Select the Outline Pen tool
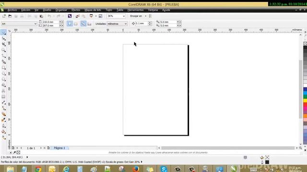The image size is (307, 172). click(3, 126)
